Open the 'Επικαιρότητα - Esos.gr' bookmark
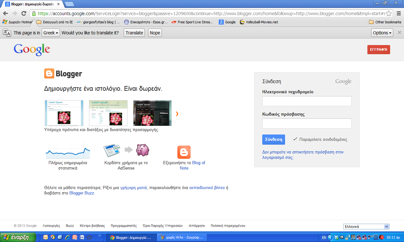 [146, 22]
